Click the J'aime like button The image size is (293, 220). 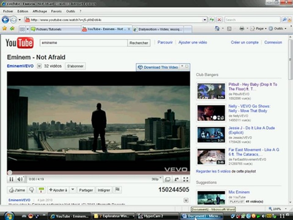coord(17,190)
